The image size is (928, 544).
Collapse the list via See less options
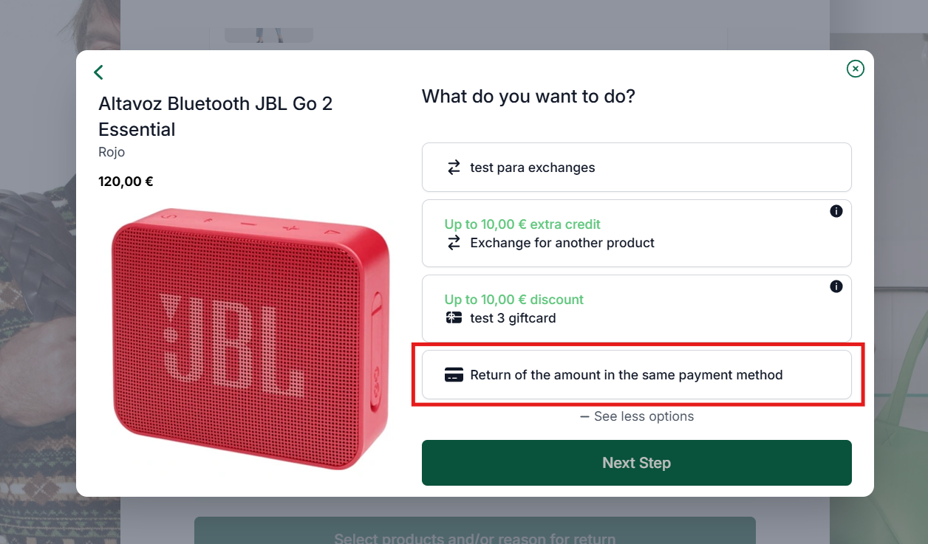(637, 416)
